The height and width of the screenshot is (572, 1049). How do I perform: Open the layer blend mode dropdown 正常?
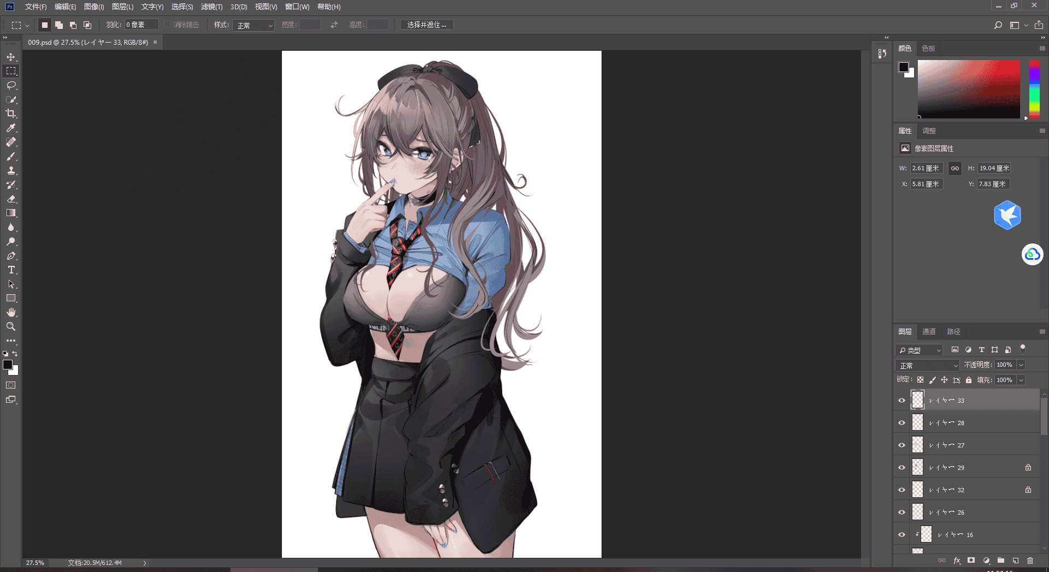click(928, 365)
